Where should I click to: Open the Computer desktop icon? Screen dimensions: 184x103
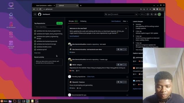coord(11,6)
